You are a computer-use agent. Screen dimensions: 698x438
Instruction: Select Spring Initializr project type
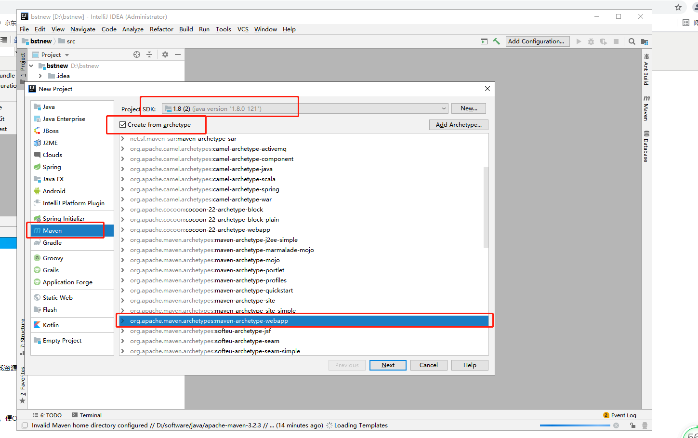[72, 219]
